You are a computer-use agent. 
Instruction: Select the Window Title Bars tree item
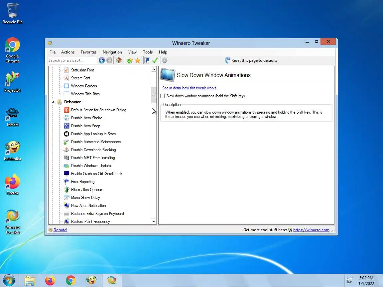click(85, 94)
